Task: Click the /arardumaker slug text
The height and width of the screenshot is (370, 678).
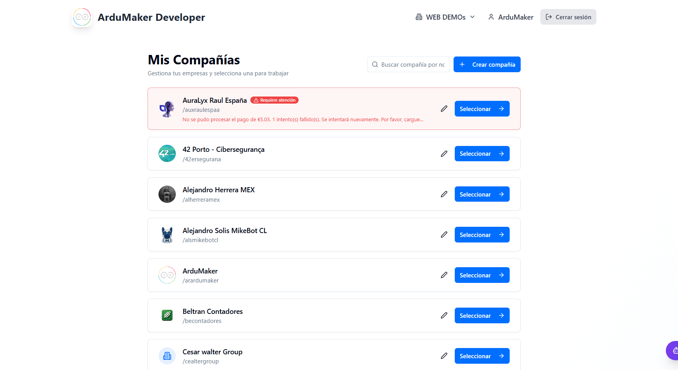Action: 200,281
